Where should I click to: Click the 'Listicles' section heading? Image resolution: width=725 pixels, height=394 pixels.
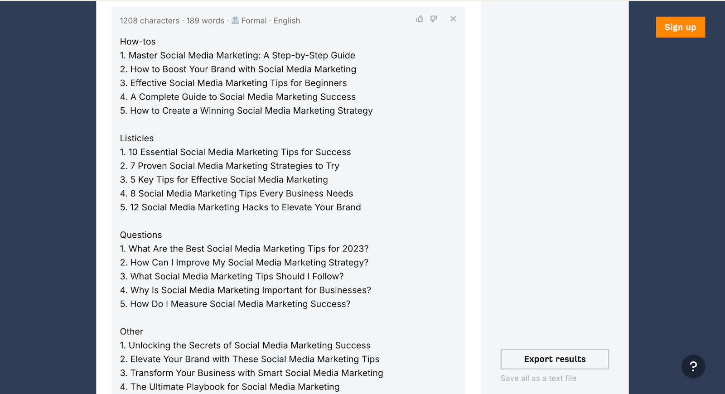pos(137,138)
